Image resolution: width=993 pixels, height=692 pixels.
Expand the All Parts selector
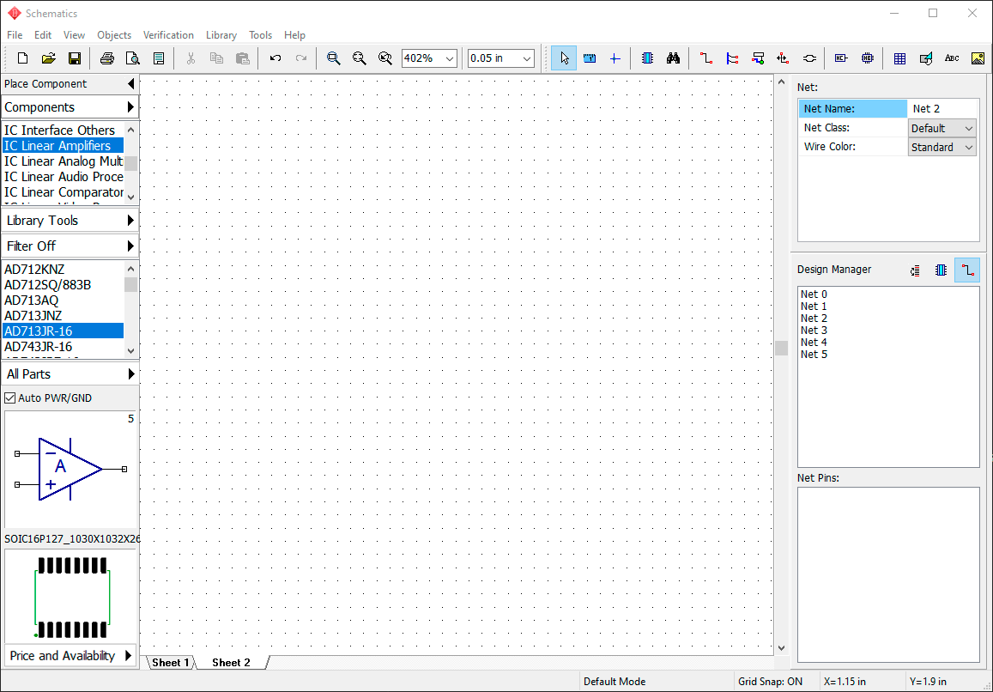[70, 373]
